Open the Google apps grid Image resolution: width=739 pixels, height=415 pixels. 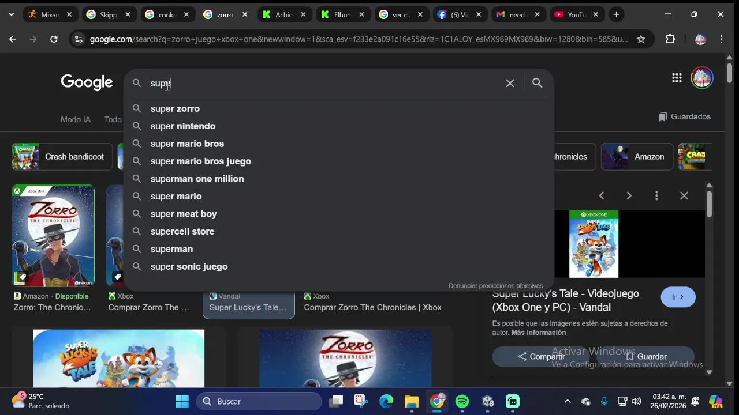pos(677,78)
